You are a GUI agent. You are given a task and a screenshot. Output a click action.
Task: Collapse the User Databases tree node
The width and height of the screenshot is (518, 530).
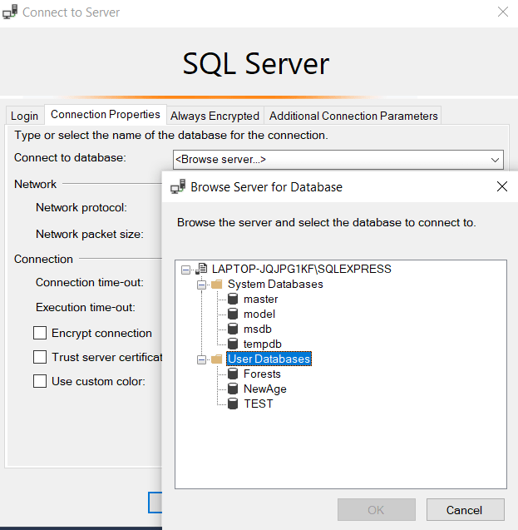tap(201, 359)
